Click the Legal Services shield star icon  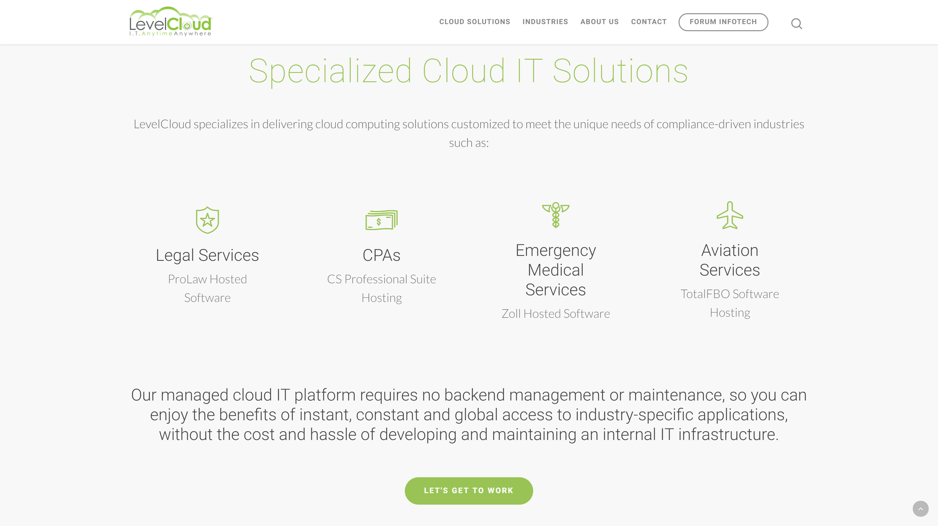click(207, 220)
